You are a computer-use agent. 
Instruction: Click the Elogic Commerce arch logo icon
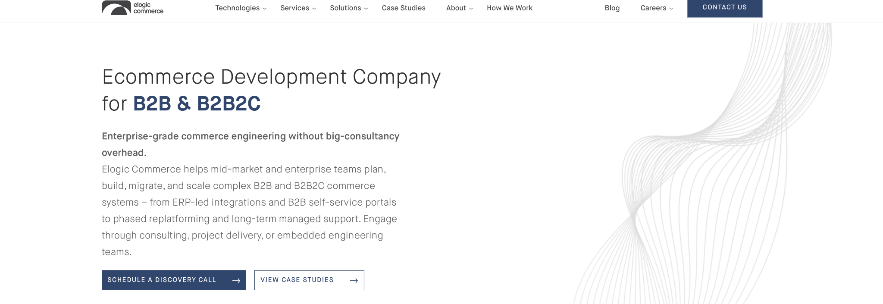pyautogui.click(x=116, y=8)
